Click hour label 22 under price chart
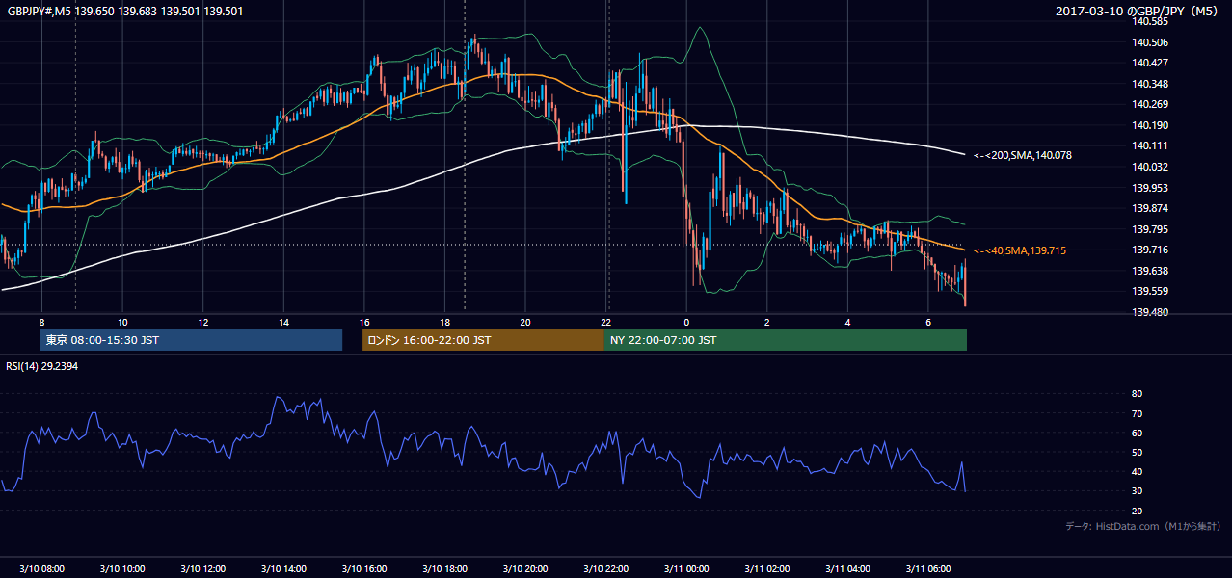Image resolution: width=1232 pixels, height=578 pixels. pyautogui.click(x=605, y=322)
